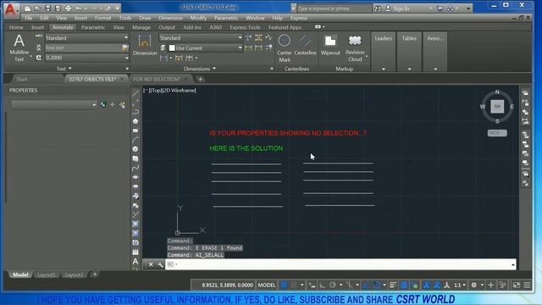Open the text height 0.2000 dropdown
This screenshot has height=305, width=542.
tap(87, 58)
